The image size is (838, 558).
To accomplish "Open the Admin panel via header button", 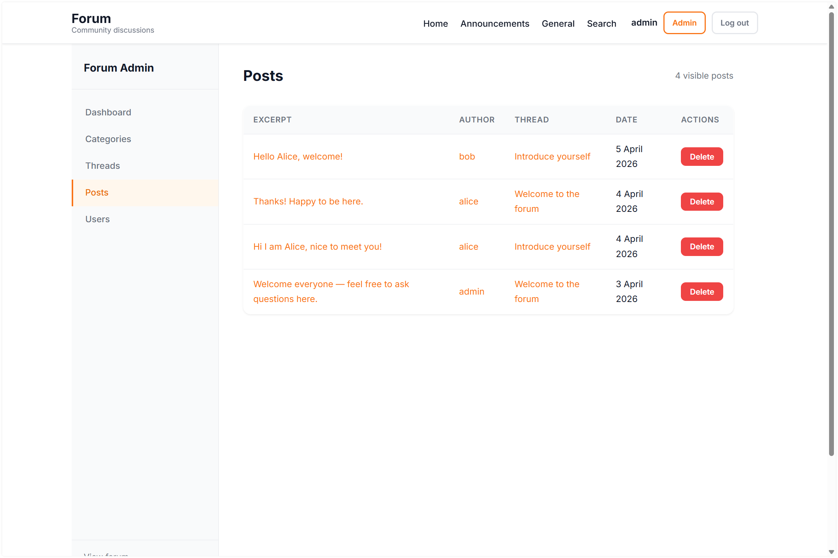I will pos(684,23).
